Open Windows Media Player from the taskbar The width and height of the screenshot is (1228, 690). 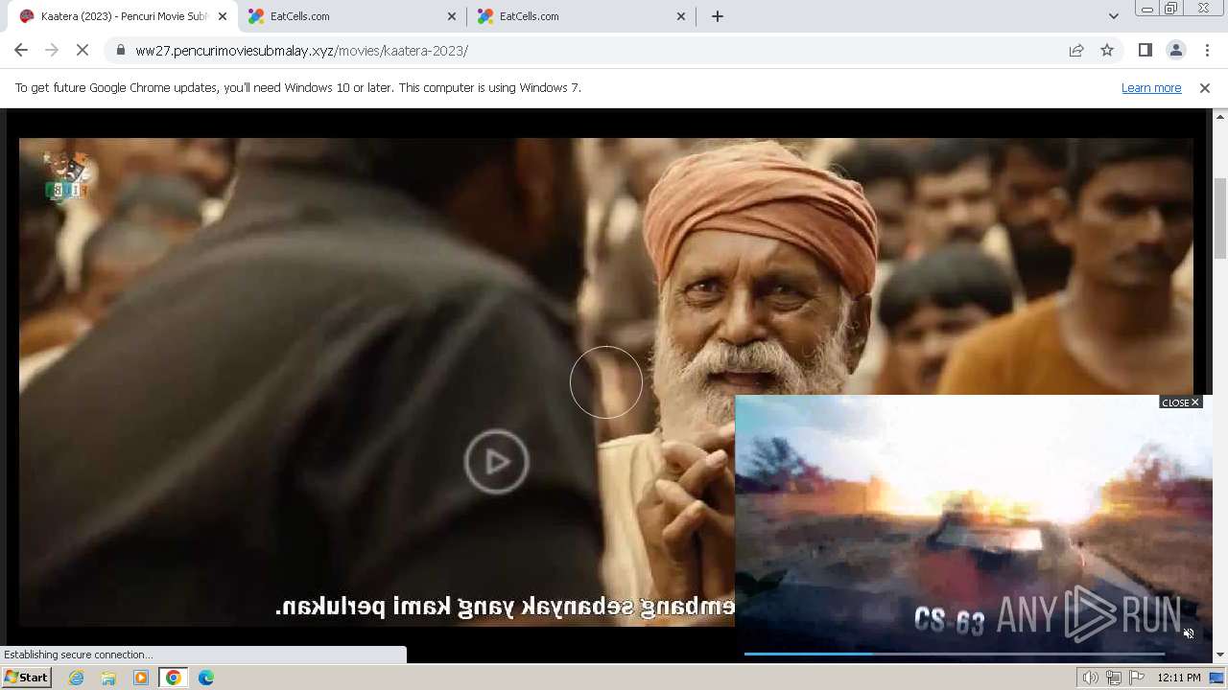tap(141, 678)
